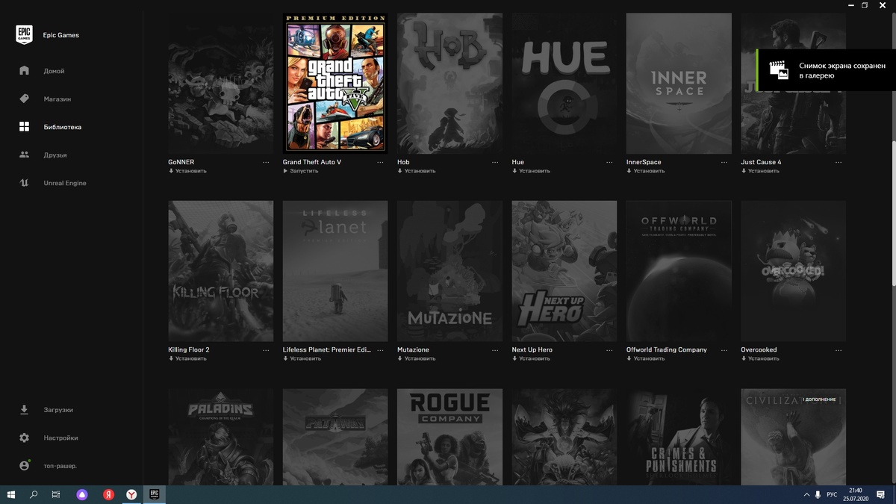Open options menu for InnerSpace

(x=724, y=162)
